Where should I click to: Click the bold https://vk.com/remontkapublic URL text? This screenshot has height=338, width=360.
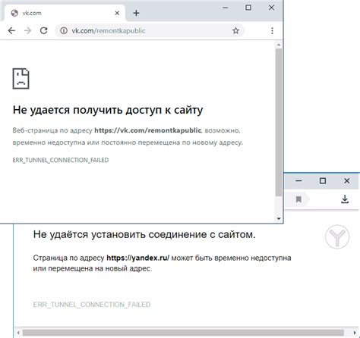click(x=148, y=130)
